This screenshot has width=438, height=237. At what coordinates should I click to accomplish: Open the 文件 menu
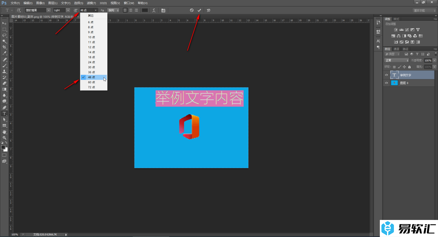(x=15, y=3)
